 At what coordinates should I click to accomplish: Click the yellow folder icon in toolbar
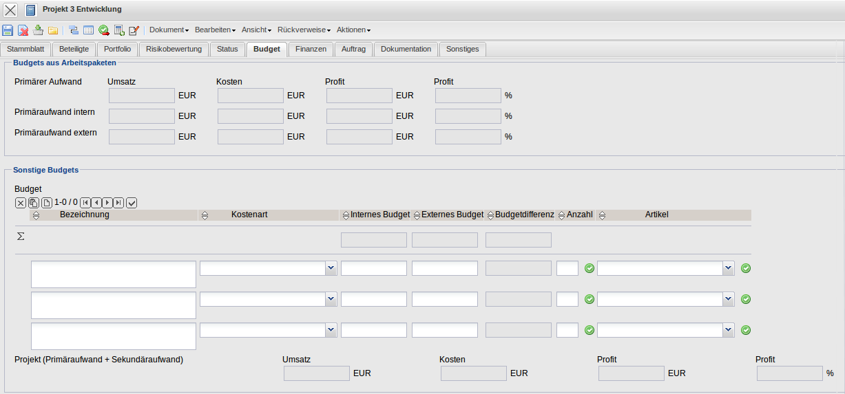52,30
